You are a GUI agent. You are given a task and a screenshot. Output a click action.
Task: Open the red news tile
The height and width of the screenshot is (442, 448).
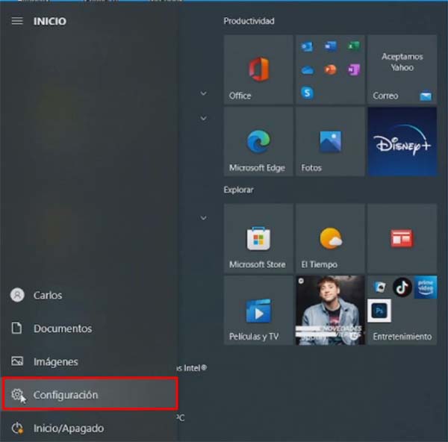pyautogui.click(x=402, y=238)
